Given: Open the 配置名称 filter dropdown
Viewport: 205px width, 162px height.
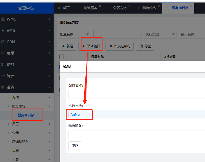Looking at the screenshot, I should pos(75,34).
